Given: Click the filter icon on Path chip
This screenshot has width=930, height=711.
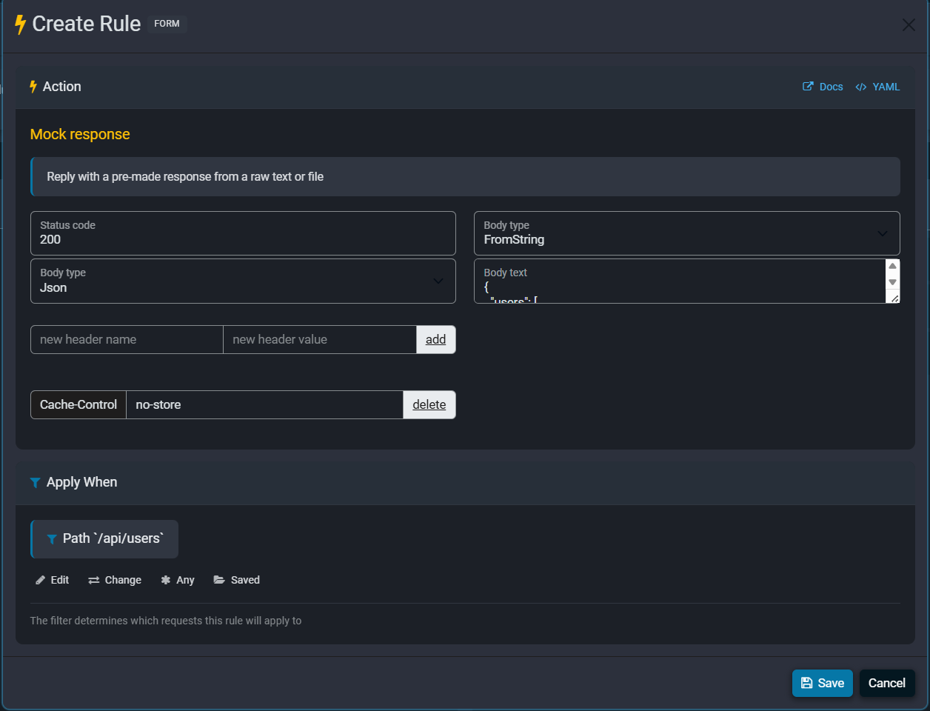Looking at the screenshot, I should pyautogui.click(x=52, y=539).
